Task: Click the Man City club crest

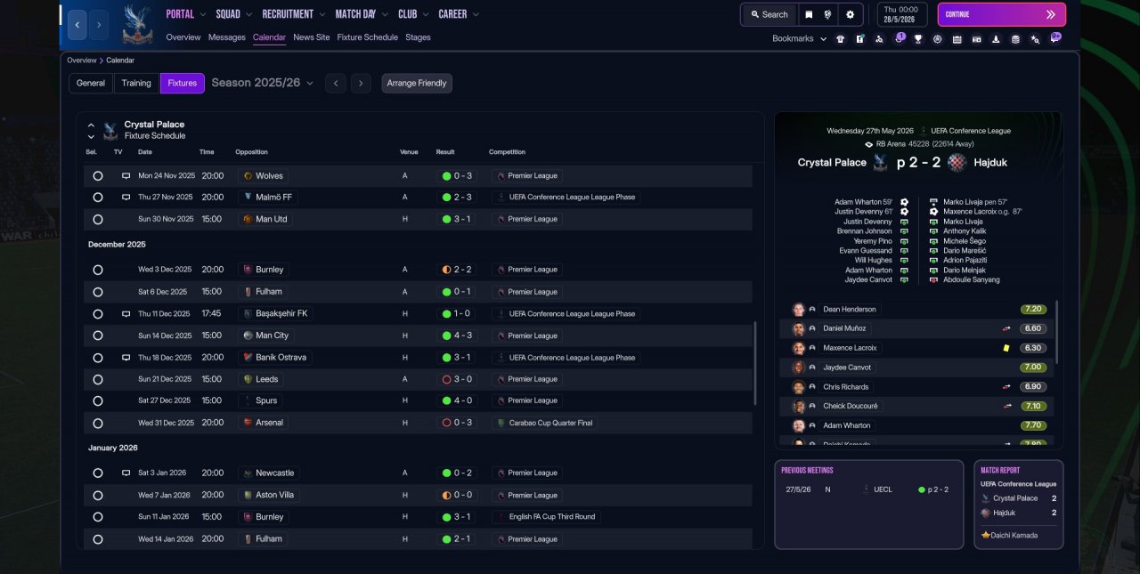Action: point(248,336)
